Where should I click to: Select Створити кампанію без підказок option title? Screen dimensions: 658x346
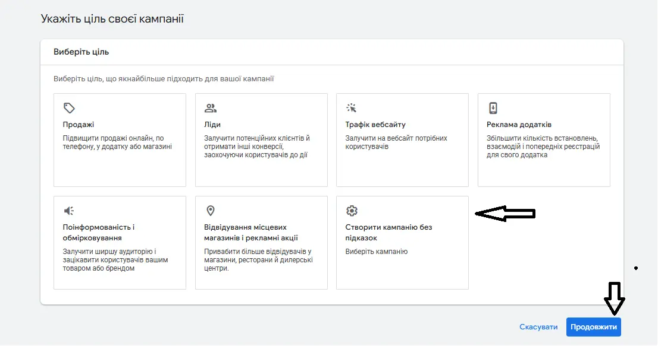388,233
